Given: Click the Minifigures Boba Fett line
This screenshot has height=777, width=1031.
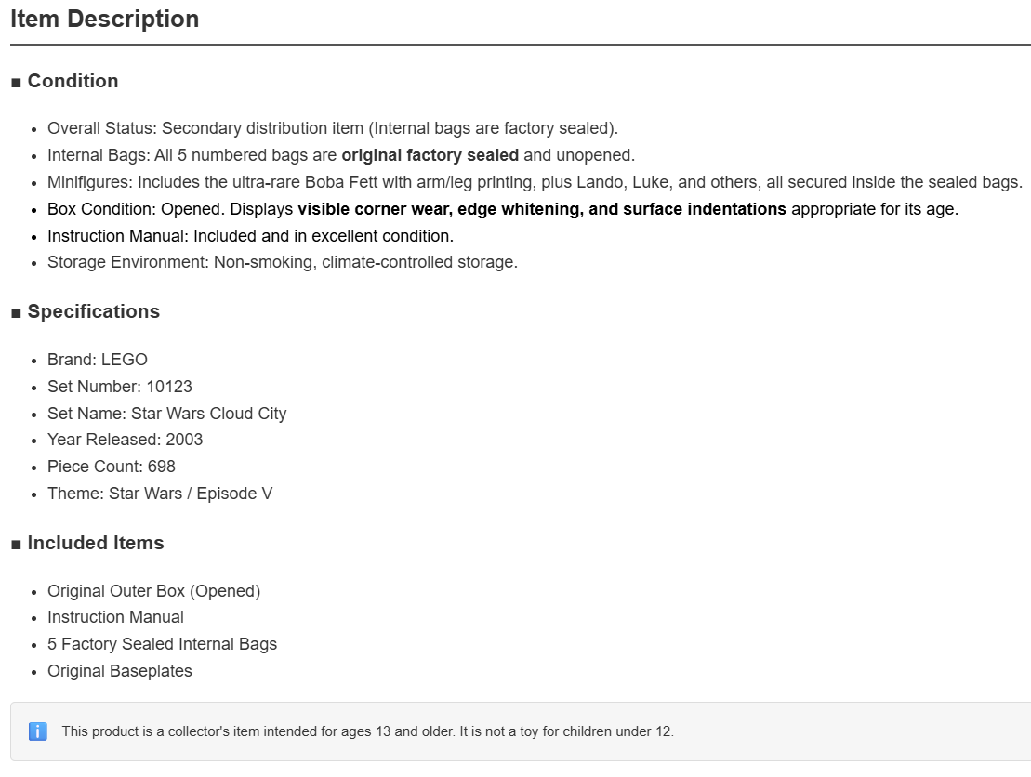Looking at the screenshot, I should click(535, 182).
